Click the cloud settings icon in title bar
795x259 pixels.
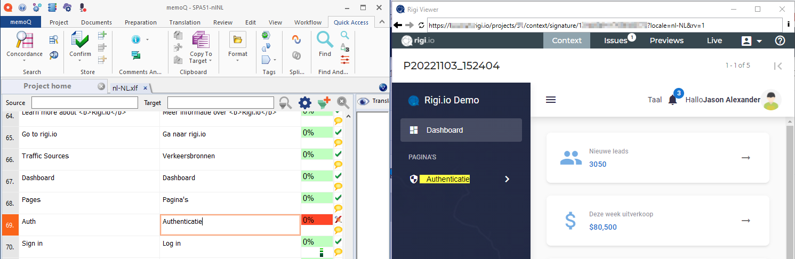(67, 7)
